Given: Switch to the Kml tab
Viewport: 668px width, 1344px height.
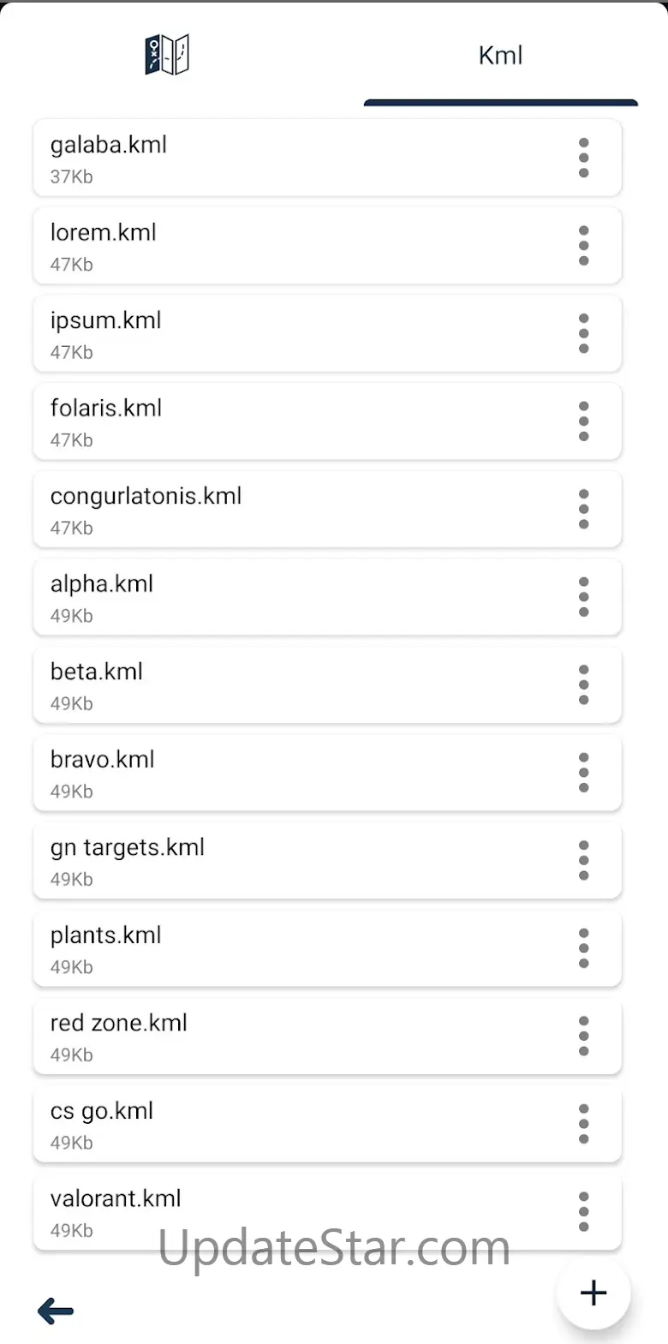Looking at the screenshot, I should pyautogui.click(x=500, y=56).
